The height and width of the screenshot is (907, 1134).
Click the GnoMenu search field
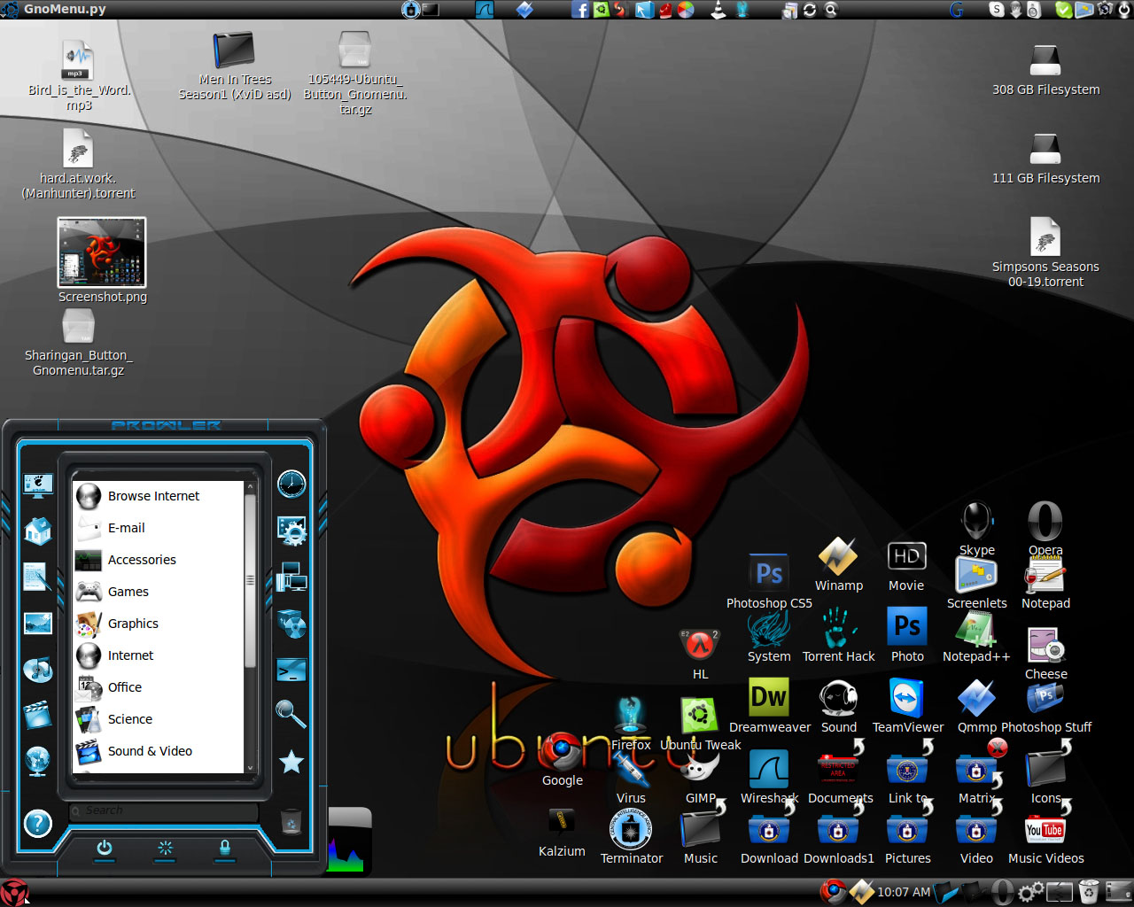[164, 810]
